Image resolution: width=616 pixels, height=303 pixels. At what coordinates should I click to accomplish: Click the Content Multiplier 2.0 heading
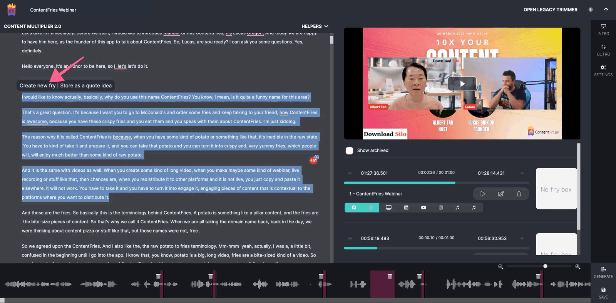(33, 26)
